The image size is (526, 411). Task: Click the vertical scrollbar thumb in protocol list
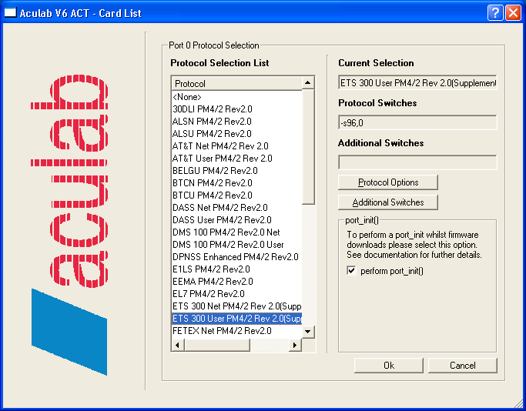pos(307,146)
